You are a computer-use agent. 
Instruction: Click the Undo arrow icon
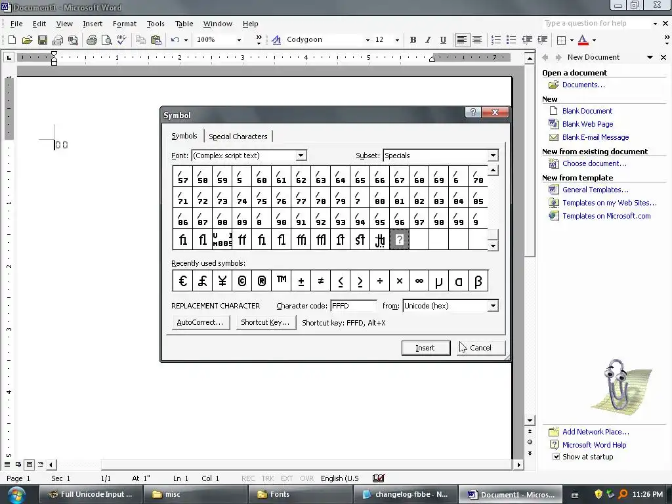(175, 40)
